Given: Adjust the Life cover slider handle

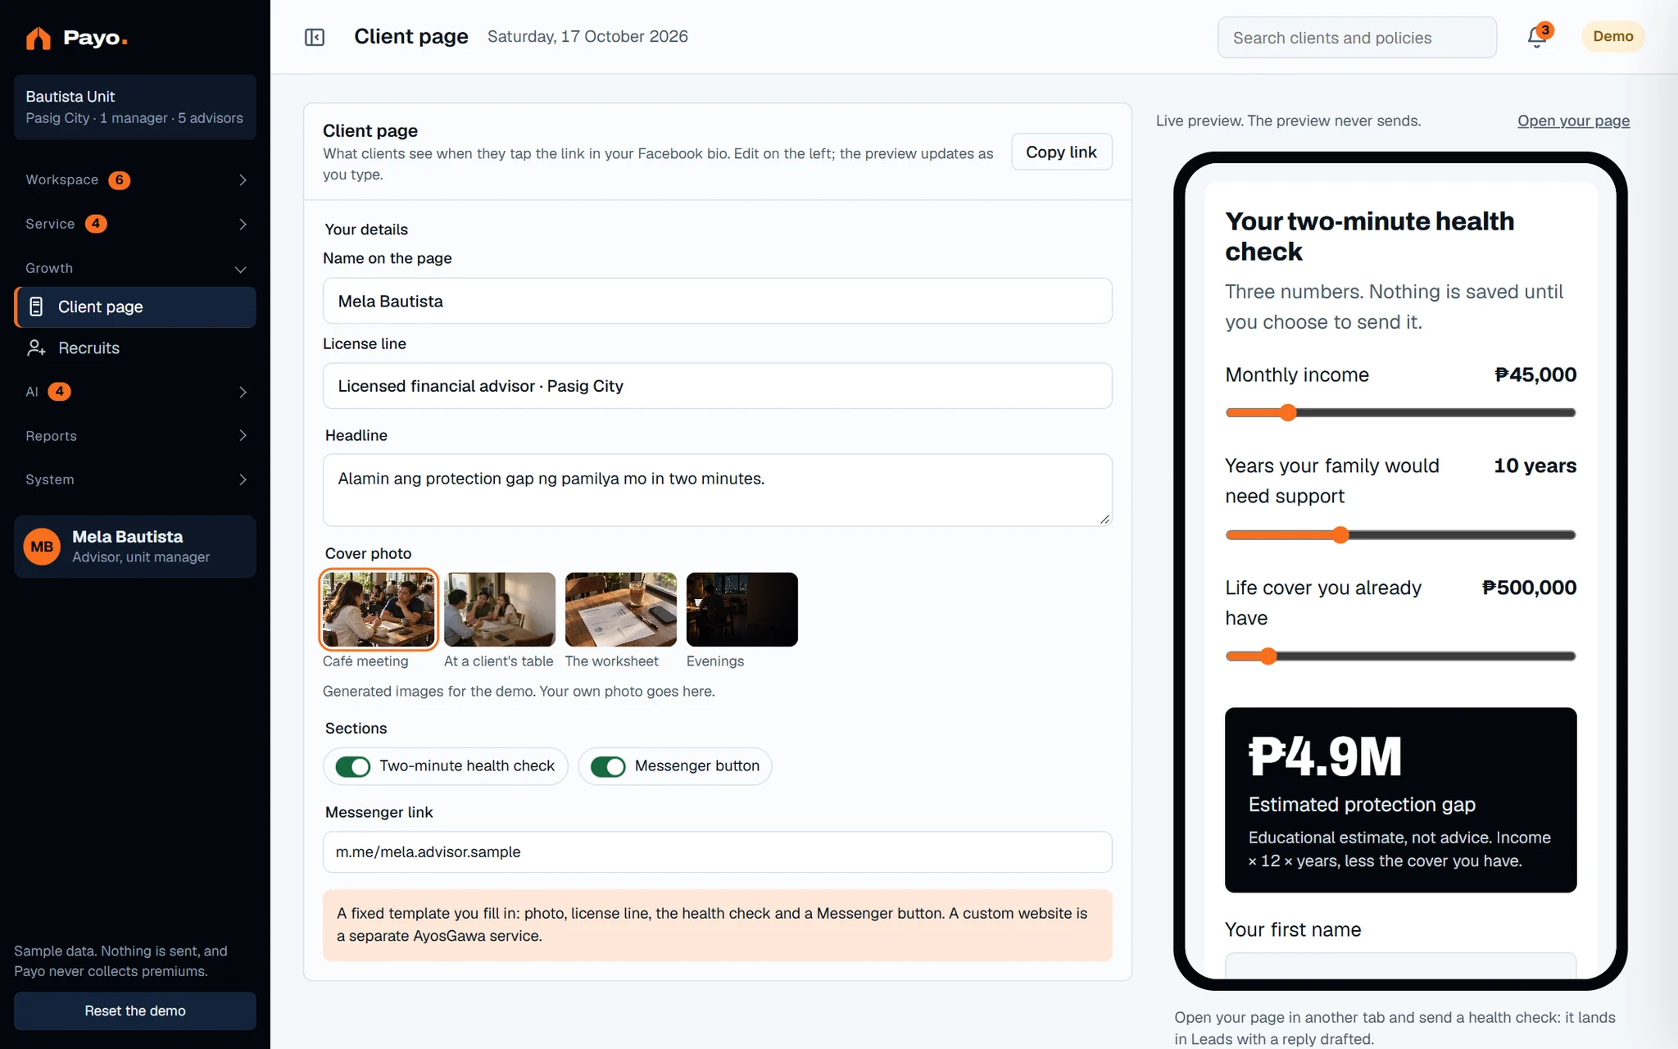Looking at the screenshot, I should 1268,656.
